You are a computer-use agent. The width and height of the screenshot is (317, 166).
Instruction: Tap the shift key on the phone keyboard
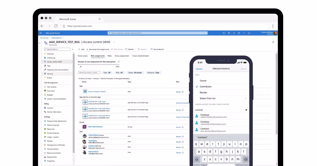click(197, 159)
